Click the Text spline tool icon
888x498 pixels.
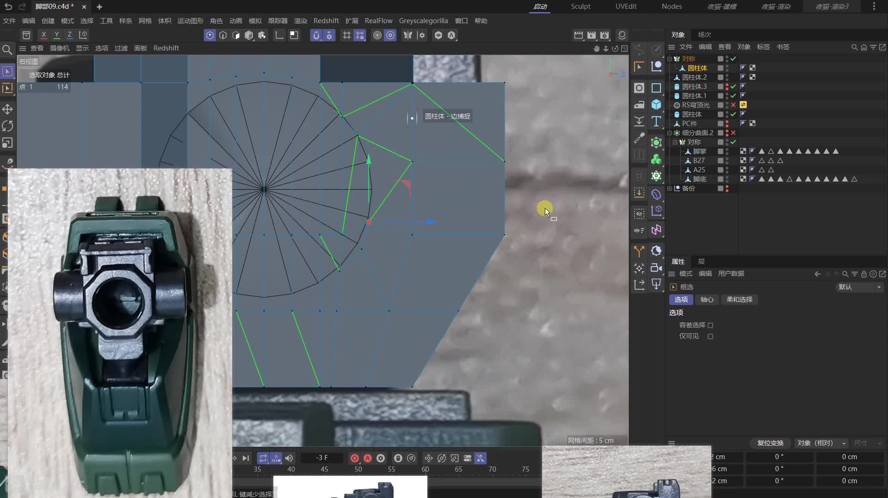click(x=656, y=122)
